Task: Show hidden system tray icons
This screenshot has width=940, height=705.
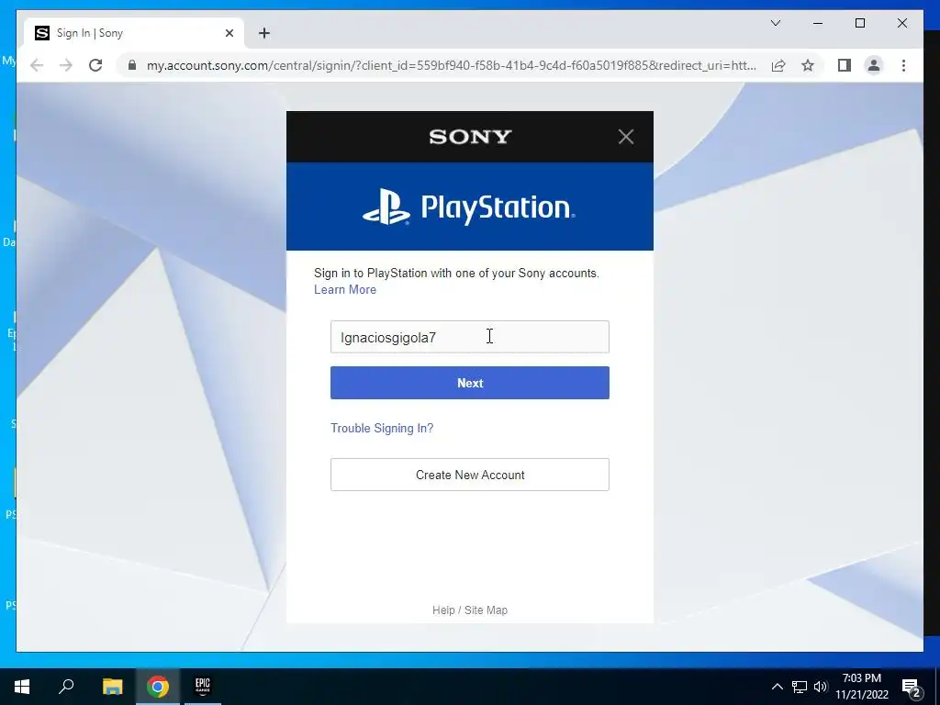Action: [x=777, y=687]
